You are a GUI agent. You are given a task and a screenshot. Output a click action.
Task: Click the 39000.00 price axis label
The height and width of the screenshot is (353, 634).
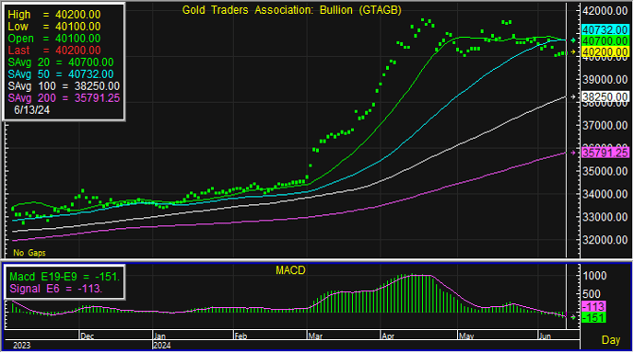(x=605, y=79)
